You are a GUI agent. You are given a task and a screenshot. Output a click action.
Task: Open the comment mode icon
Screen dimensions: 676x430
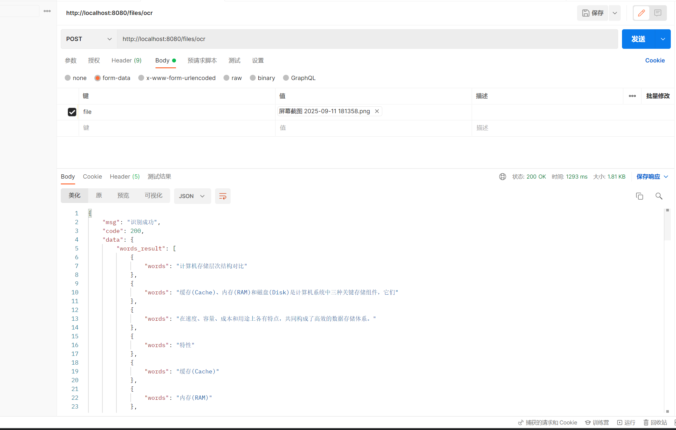click(658, 13)
